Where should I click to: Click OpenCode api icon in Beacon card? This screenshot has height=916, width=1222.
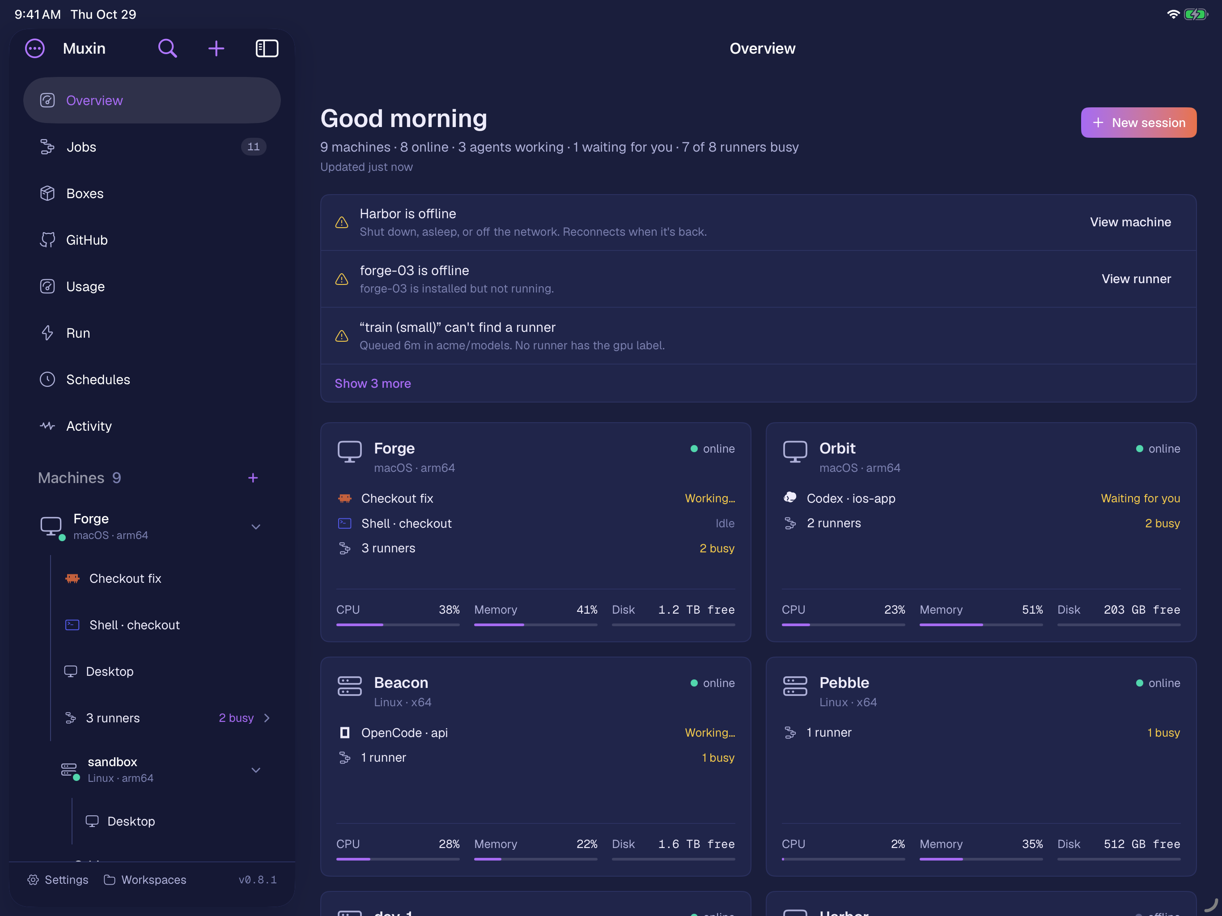(x=345, y=733)
